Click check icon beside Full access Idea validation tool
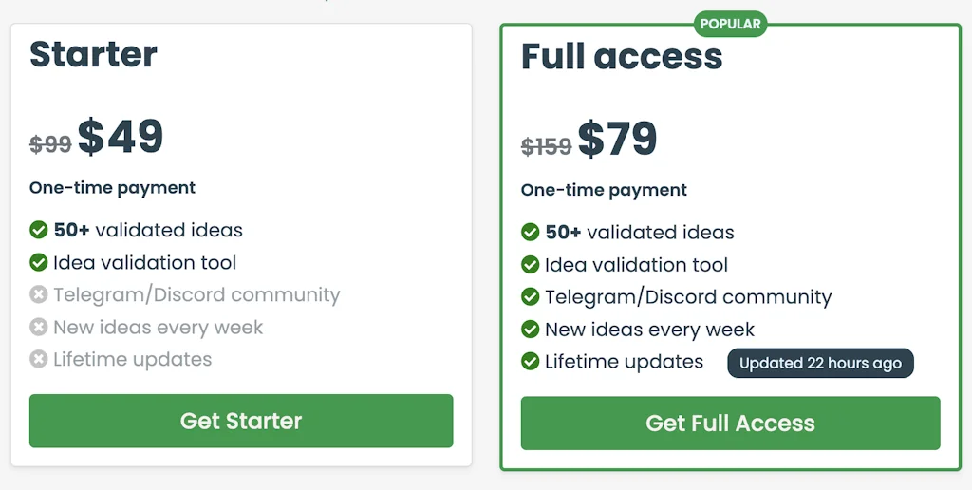 tap(531, 265)
